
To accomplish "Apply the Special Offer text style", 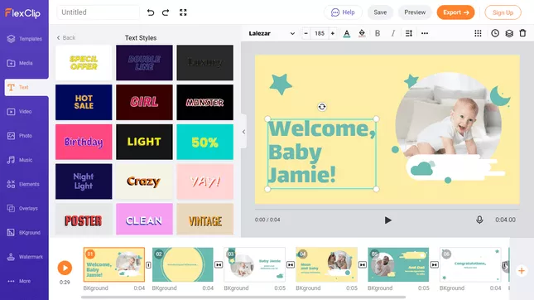I will [84, 63].
